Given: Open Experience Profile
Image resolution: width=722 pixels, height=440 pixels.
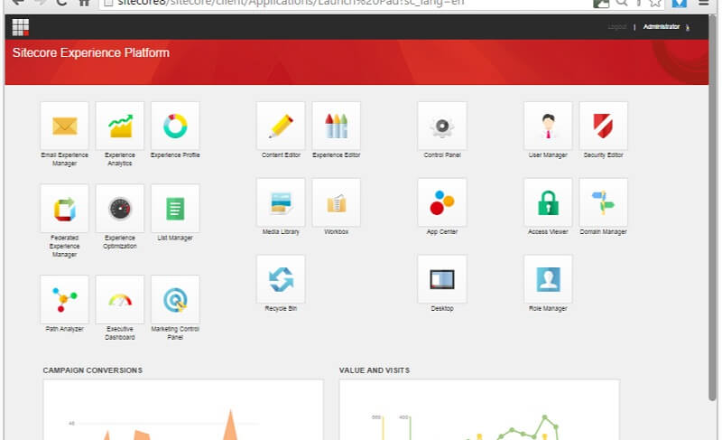Looking at the screenshot, I should (175, 126).
